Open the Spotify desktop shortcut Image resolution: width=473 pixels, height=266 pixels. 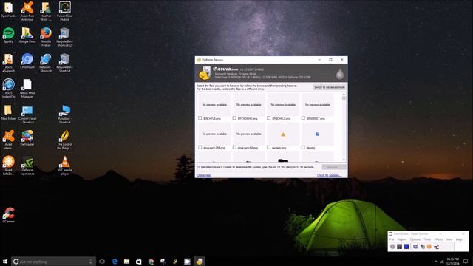coord(8,35)
